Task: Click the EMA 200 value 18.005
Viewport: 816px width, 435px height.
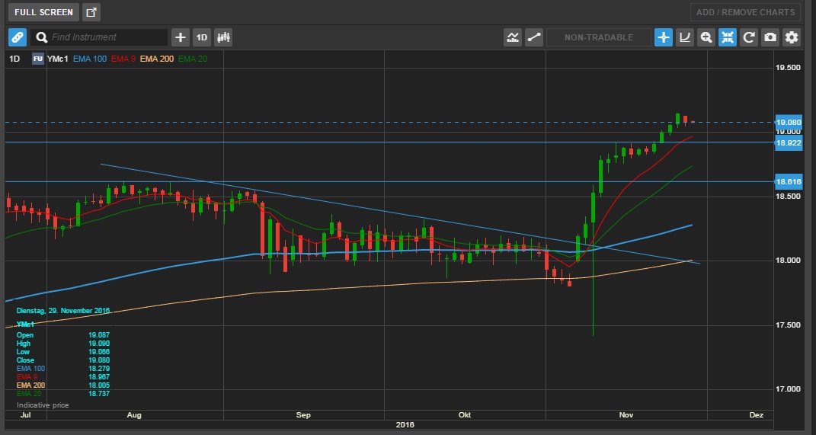Action: [99, 385]
